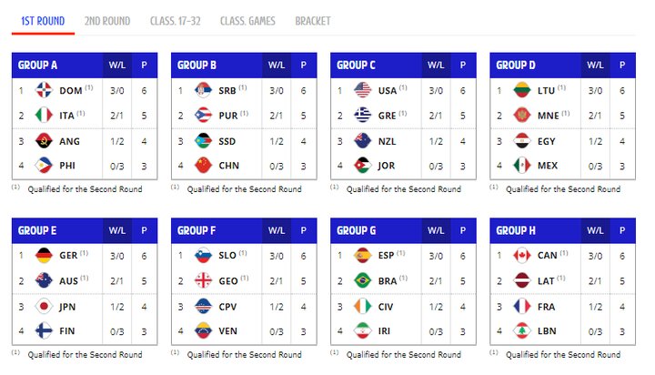Click the Slovenia flag icon
Viewport: 655px width, 375px height.
(203, 255)
